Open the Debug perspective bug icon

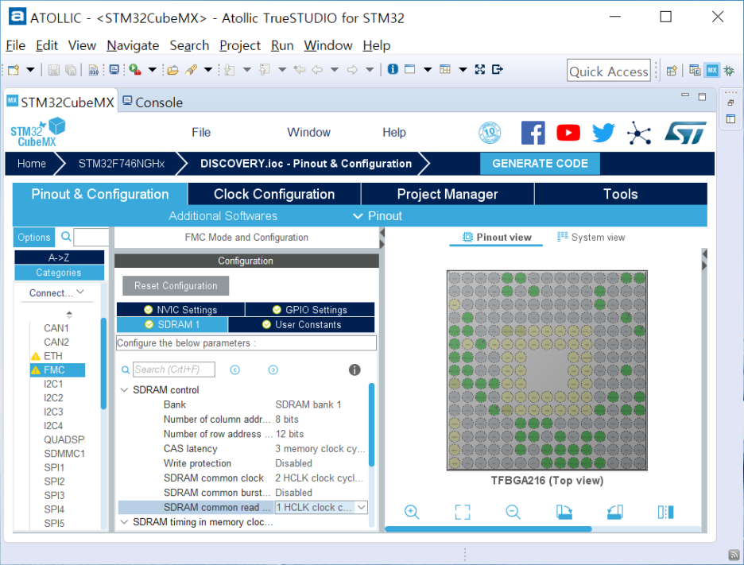[729, 71]
